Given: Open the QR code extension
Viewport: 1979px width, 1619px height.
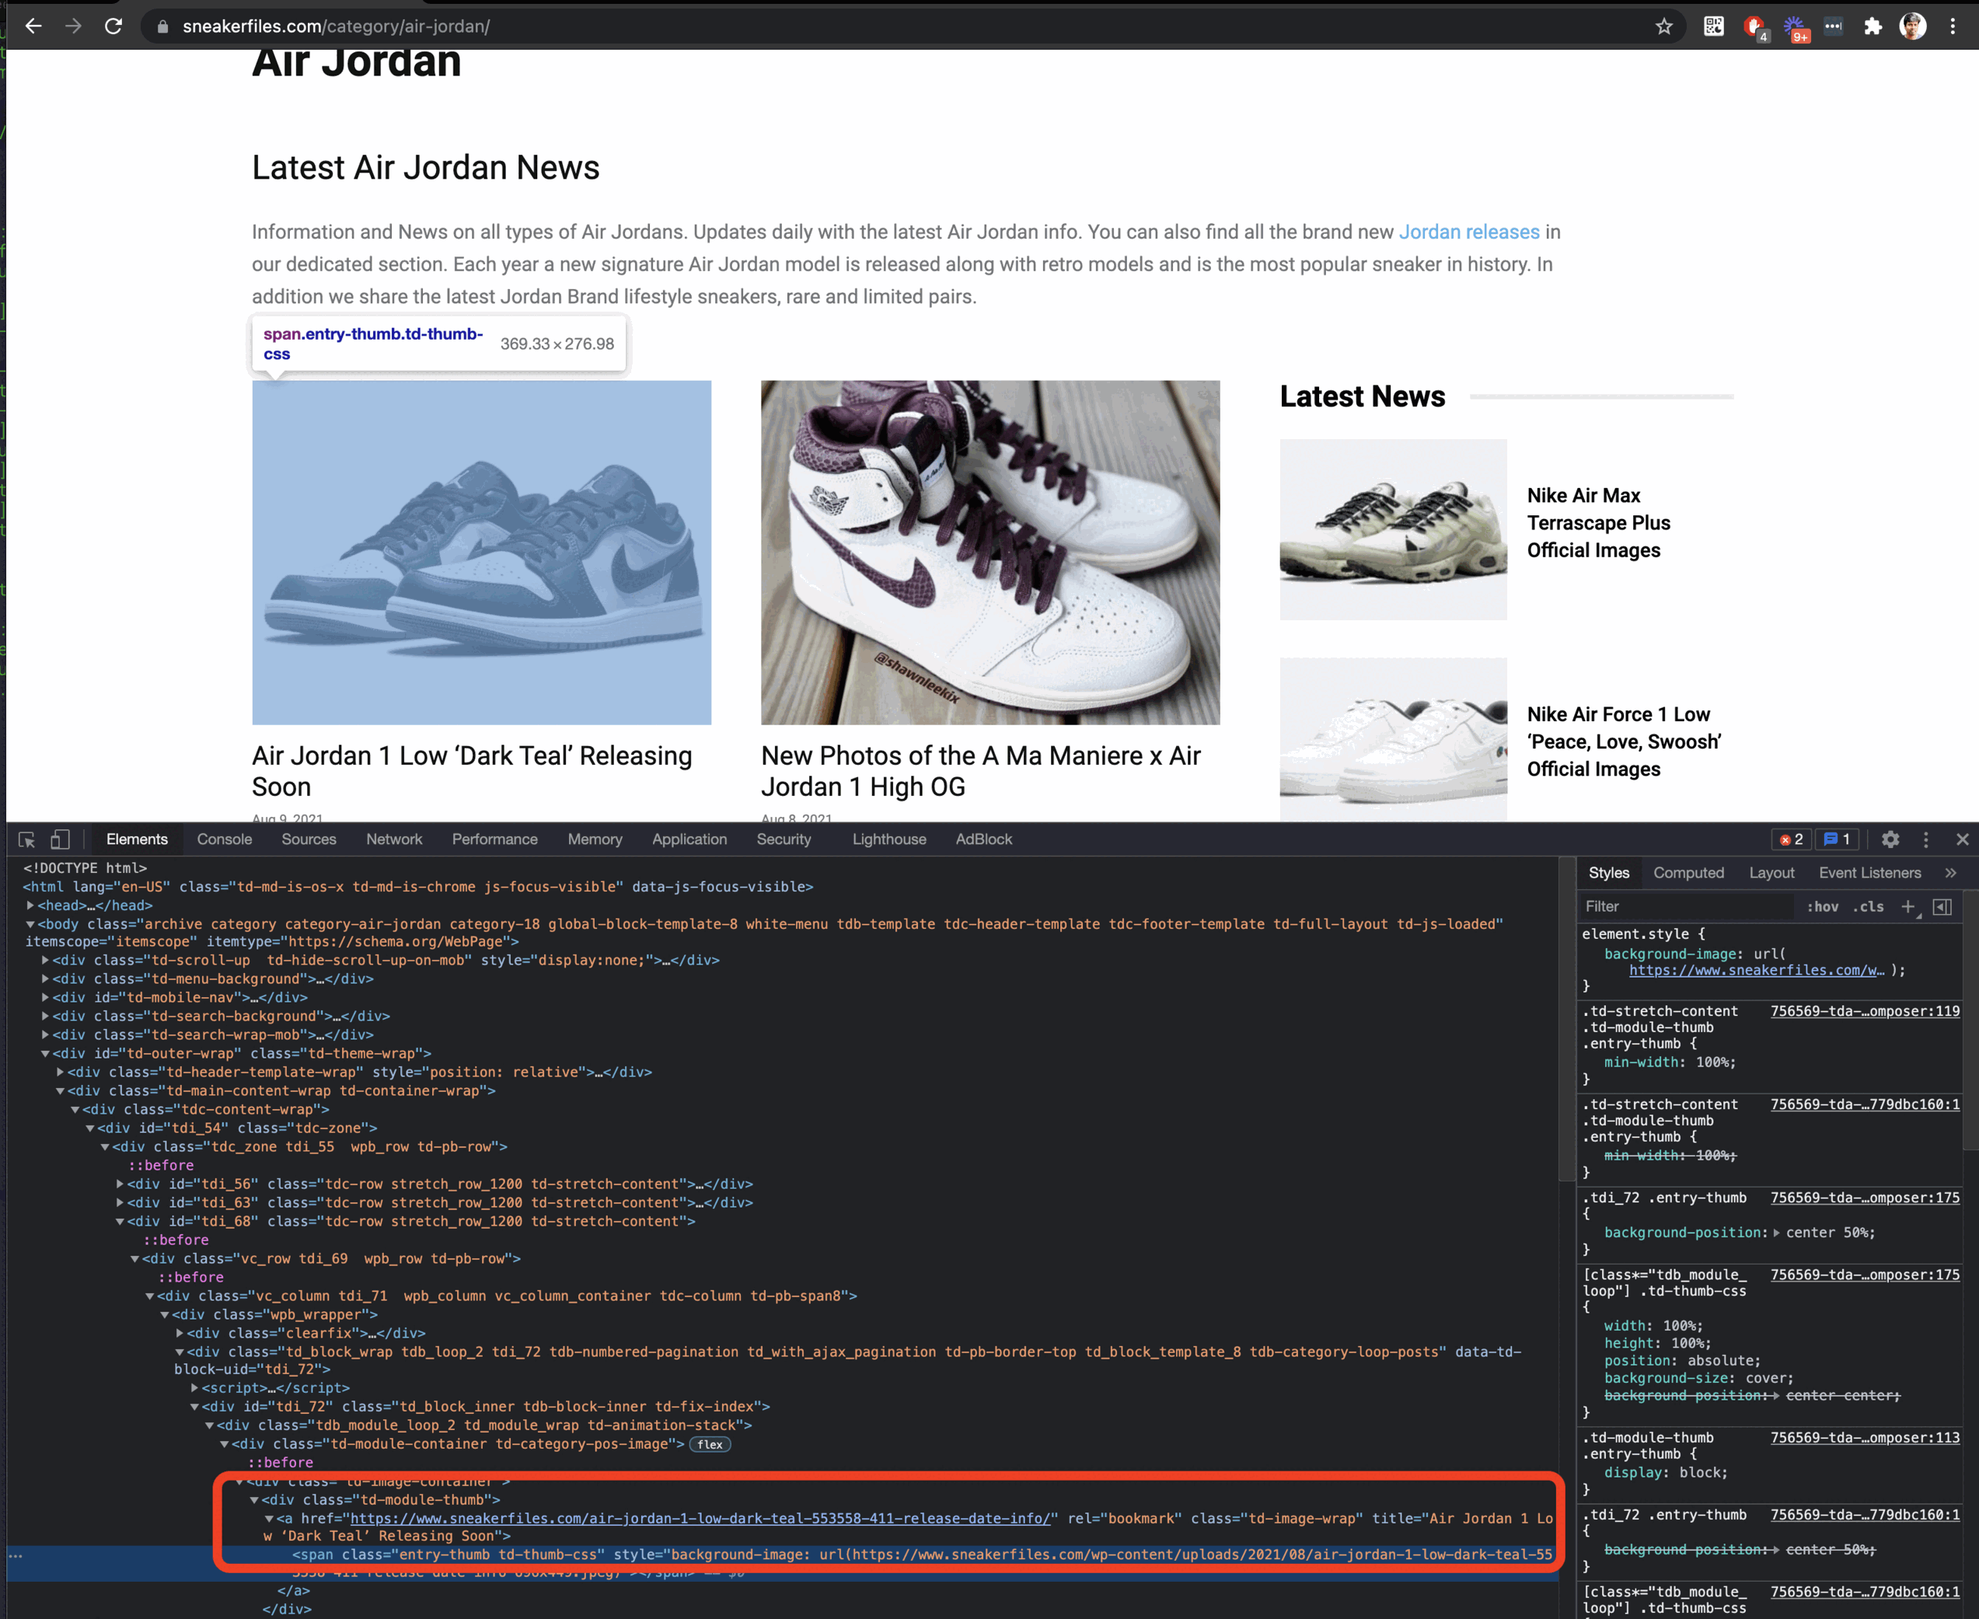Looking at the screenshot, I should (1714, 26).
